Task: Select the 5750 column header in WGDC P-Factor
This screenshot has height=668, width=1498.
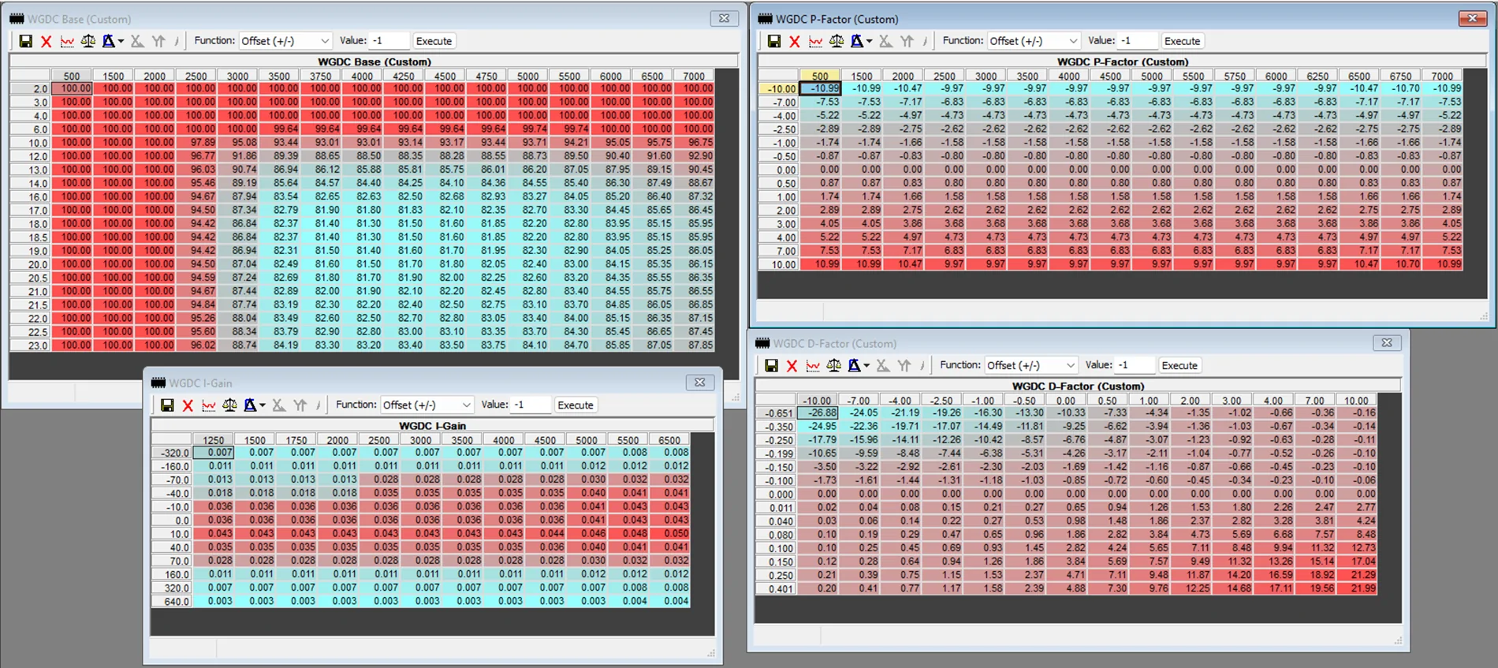Action: click(x=1235, y=77)
